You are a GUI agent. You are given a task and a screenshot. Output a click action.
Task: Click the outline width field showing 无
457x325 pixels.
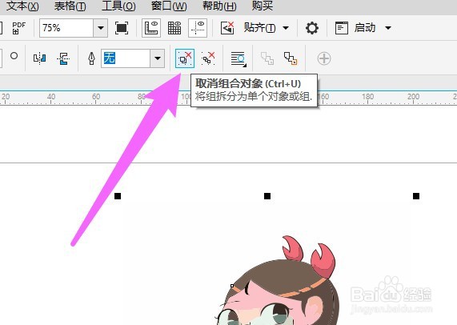126,58
